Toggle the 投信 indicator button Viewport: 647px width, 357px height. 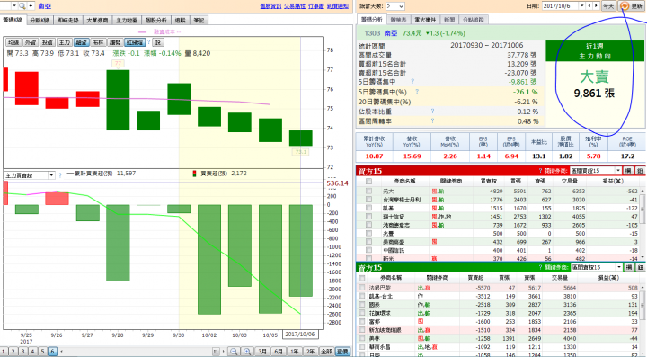pyautogui.click(x=48, y=42)
